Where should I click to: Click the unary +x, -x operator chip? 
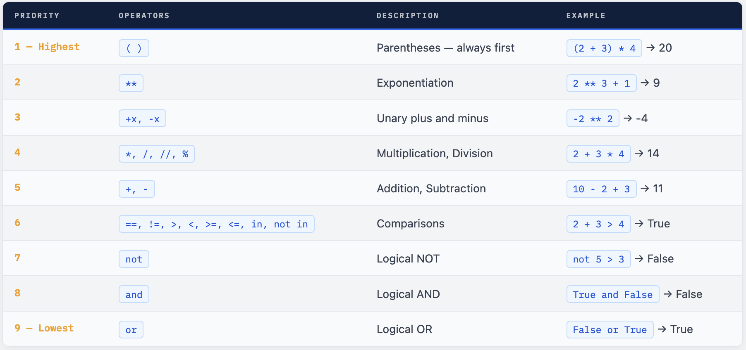[142, 119]
